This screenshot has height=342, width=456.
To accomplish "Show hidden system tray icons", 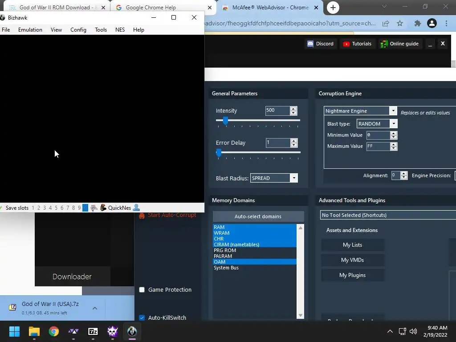I will click(x=390, y=331).
